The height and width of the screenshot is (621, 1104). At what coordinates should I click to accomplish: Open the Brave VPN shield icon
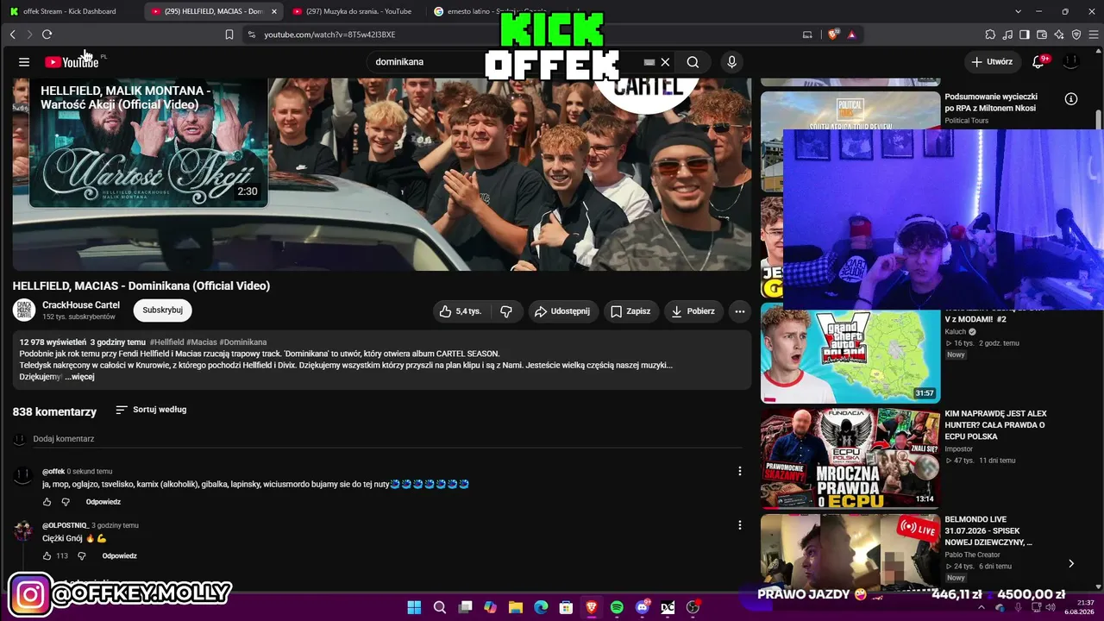(x=1076, y=34)
